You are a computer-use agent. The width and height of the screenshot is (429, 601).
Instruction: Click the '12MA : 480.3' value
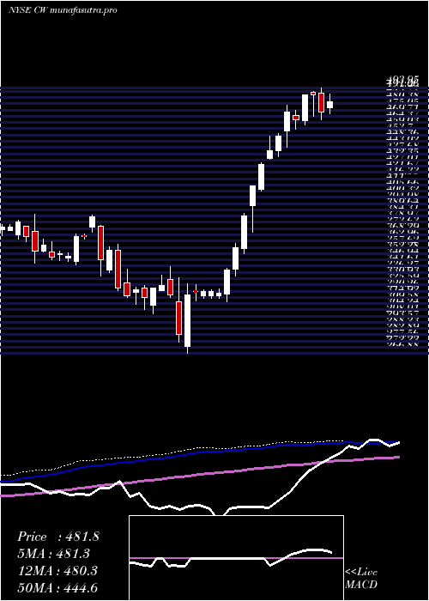(57, 571)
